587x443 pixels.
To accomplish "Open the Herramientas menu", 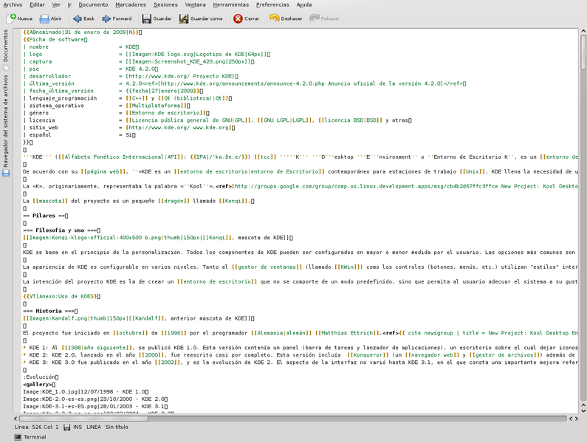I will pyautogui.click(x=230, y=4).
